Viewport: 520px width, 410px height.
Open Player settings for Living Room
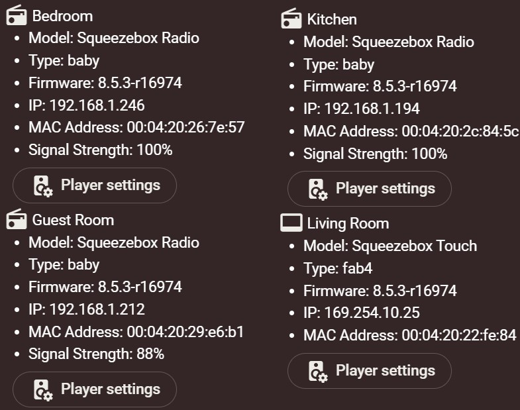(x=370, y=371)
